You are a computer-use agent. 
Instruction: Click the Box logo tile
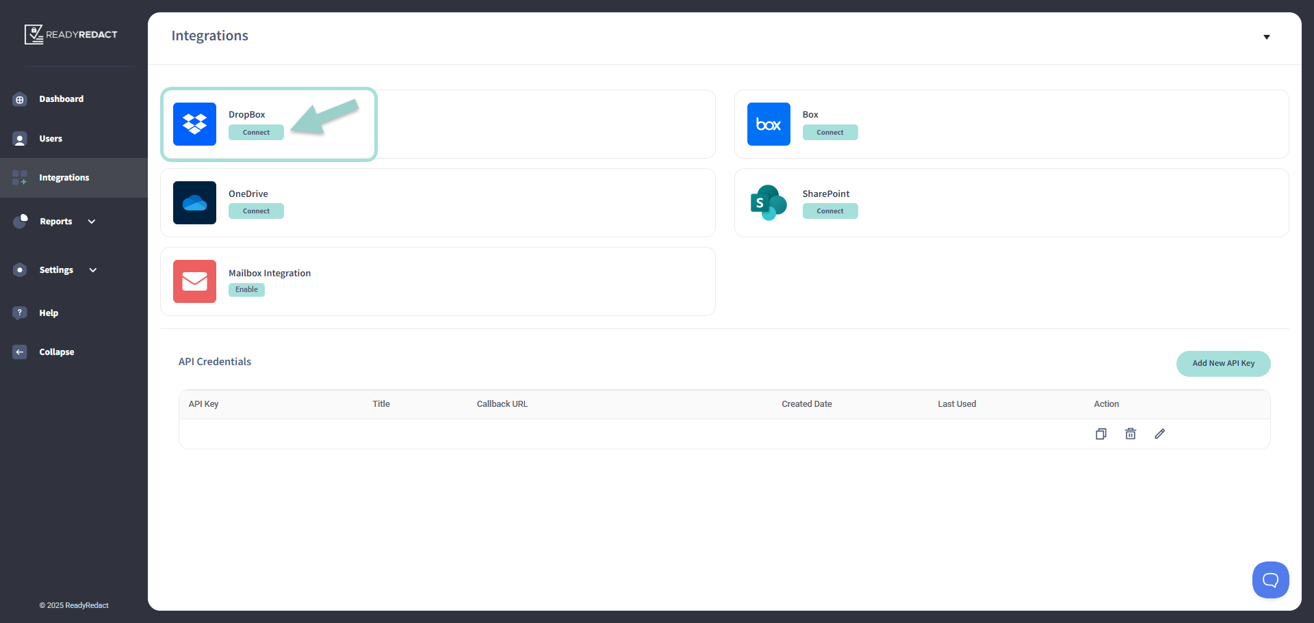click(x=769, y=124)
